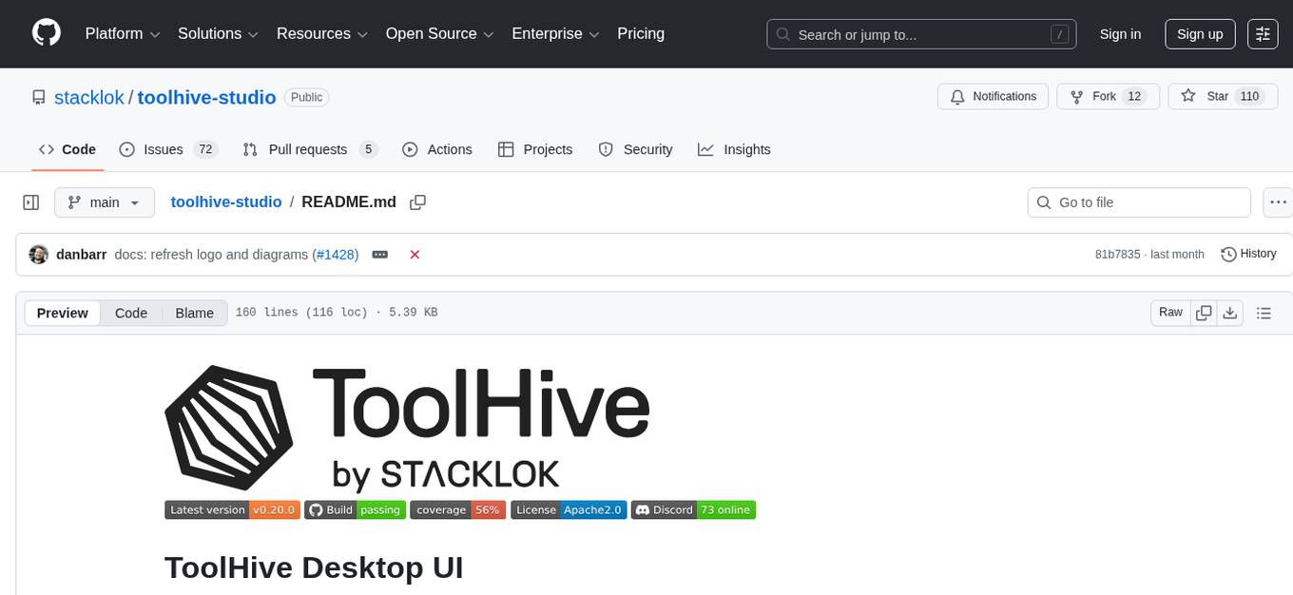
Task: Open the Issues tab
Action: pos(163,149)
